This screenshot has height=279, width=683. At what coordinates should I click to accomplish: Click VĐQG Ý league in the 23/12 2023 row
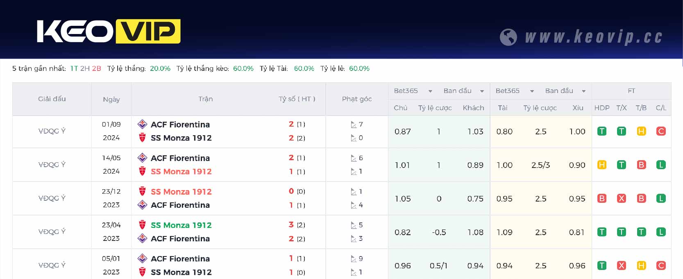point(52,198)
